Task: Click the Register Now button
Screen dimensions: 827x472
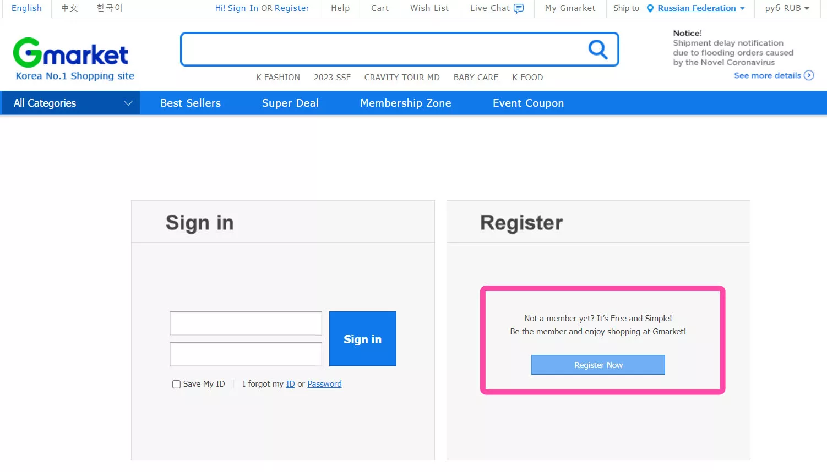Action: [598, 365]
